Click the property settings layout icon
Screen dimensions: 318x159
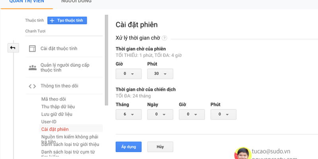click(32, 48)
